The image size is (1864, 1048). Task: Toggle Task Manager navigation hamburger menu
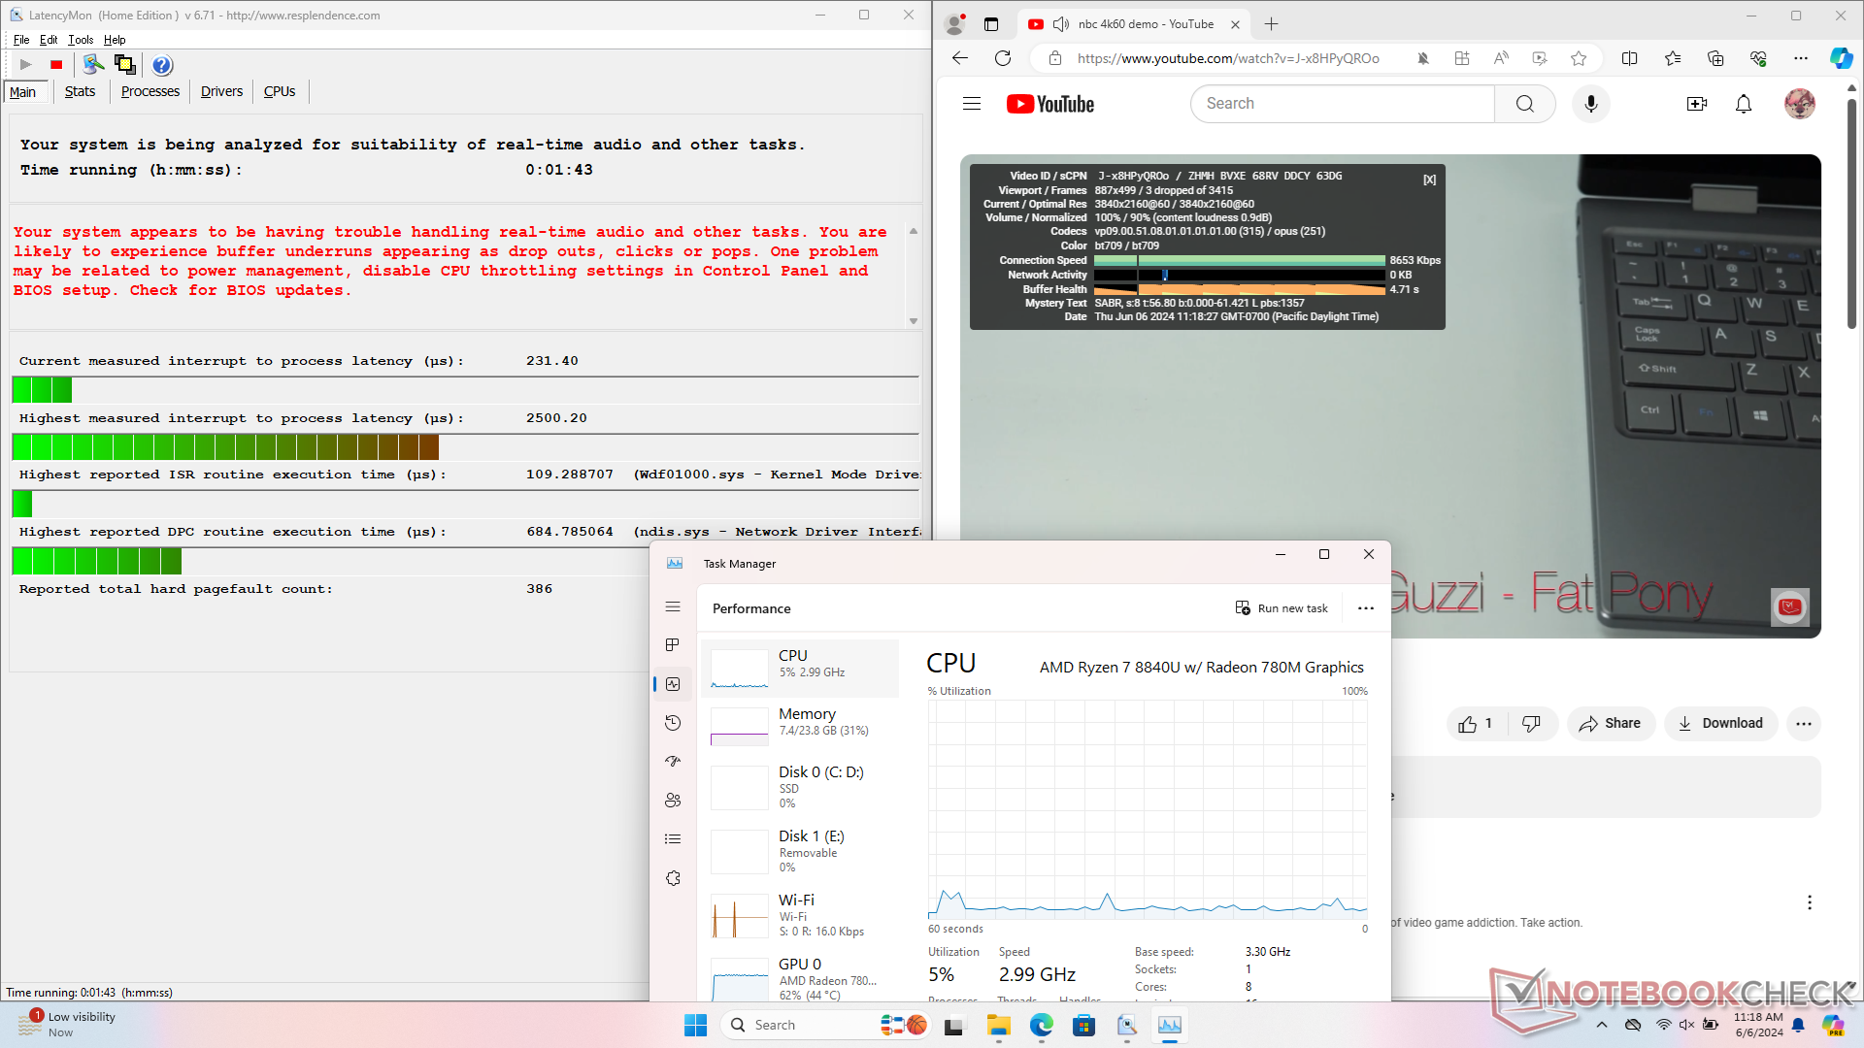point(673,606)
